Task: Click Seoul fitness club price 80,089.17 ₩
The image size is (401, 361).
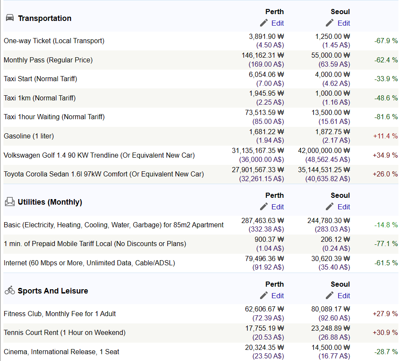Action: click(x=331, y=309)
